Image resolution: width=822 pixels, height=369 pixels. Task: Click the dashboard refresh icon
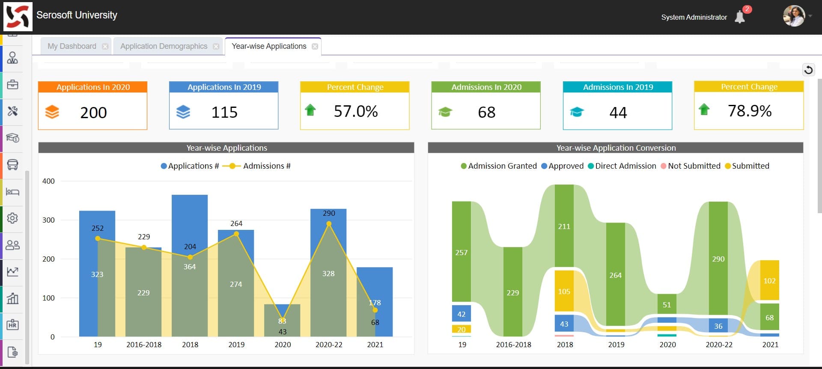808,70
